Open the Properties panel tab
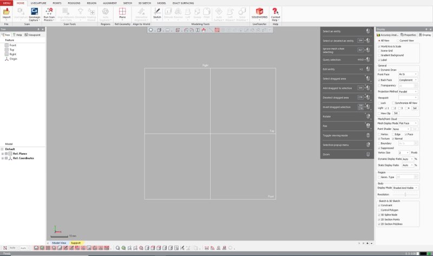Viewport: 433px width, 256px height. point(408,35)
